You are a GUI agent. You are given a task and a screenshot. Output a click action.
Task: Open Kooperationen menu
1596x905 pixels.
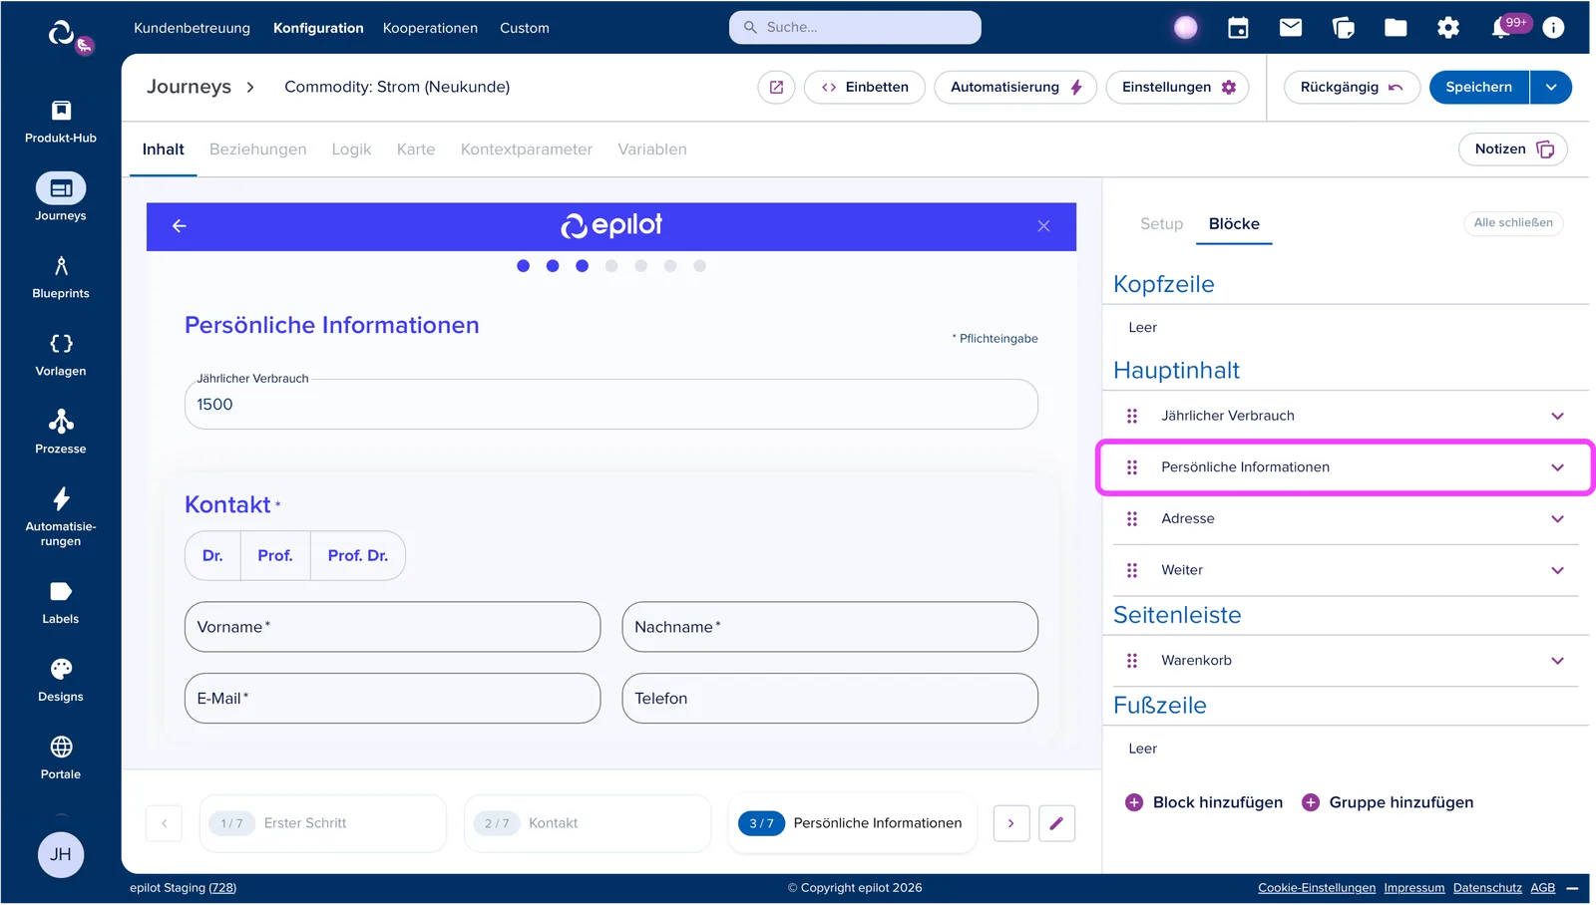coord(430,28)
